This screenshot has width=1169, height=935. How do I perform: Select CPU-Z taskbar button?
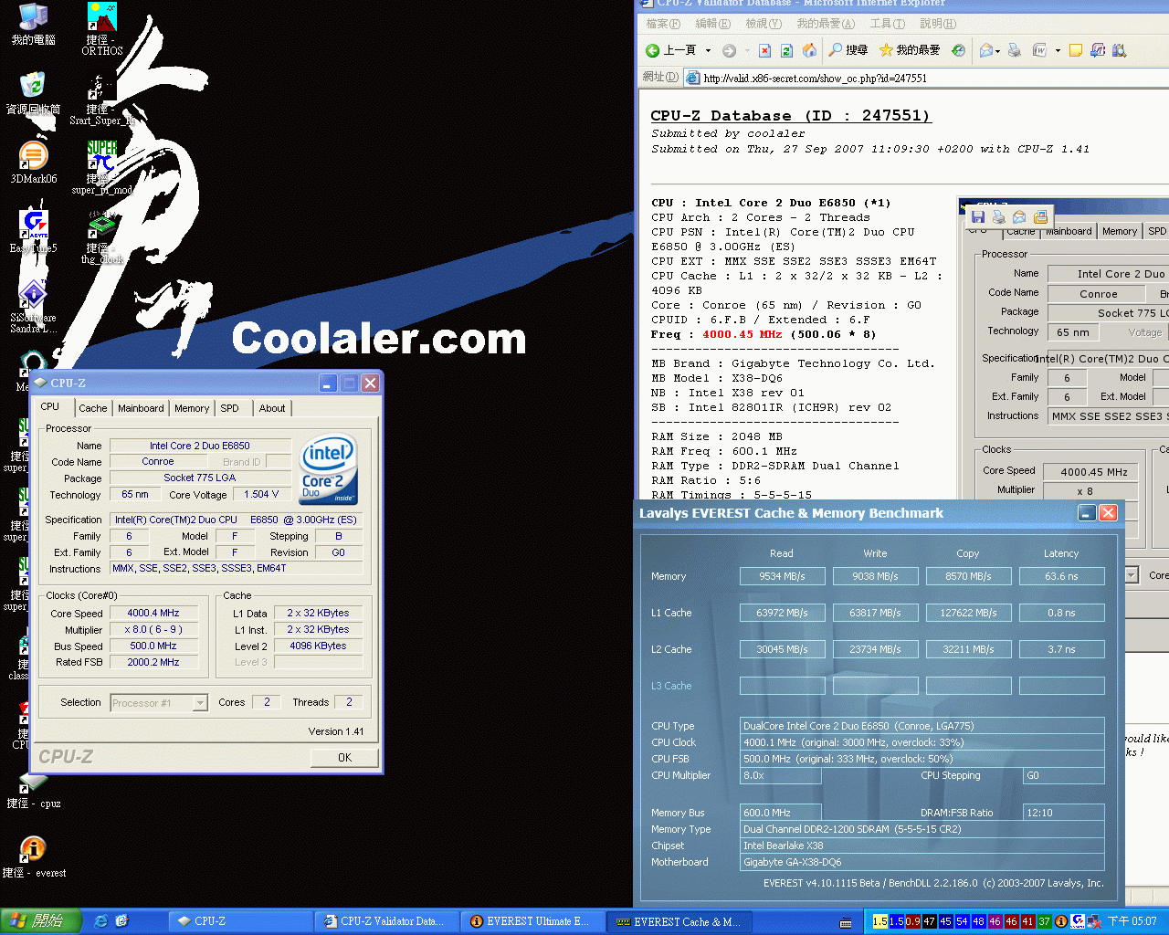click(241, 921)
